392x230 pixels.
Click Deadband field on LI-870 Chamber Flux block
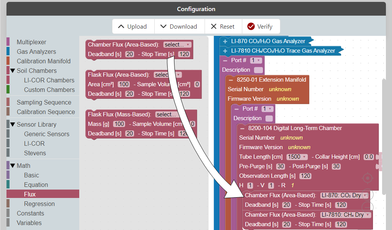click(x=286, y=205)
